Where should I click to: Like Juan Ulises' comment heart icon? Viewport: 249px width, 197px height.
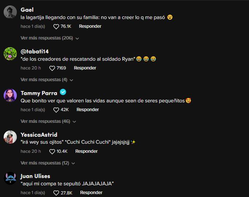point(56,193)
